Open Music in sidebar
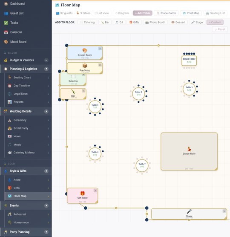 coord(28,145)
